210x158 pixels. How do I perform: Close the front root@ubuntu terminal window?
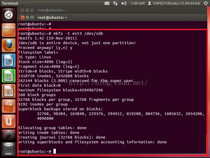23,17
